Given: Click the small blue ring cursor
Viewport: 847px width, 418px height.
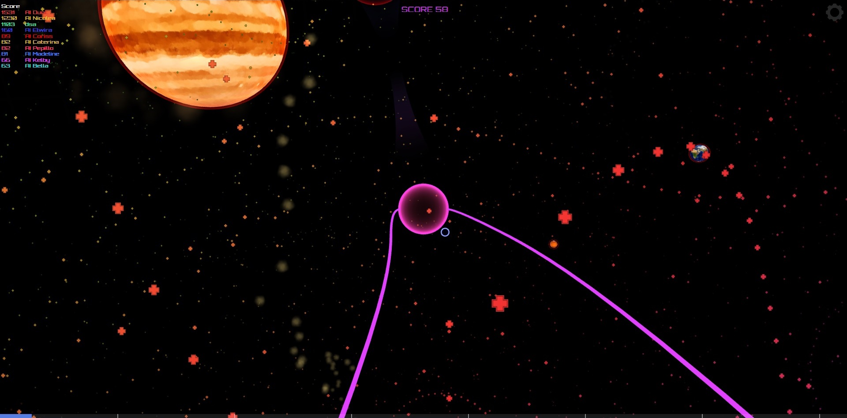Looking at the screenshot, I should coord(445,232).
